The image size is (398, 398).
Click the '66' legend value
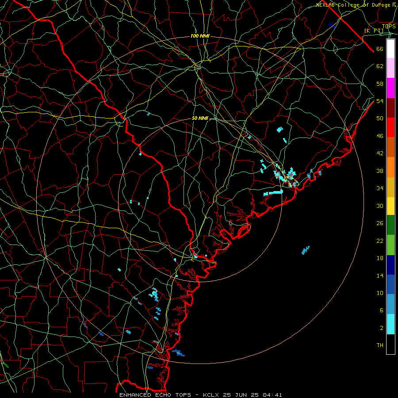click(x=380, y=49)
